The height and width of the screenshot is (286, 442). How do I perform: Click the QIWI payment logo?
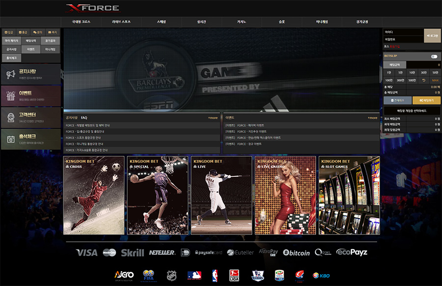323,253
